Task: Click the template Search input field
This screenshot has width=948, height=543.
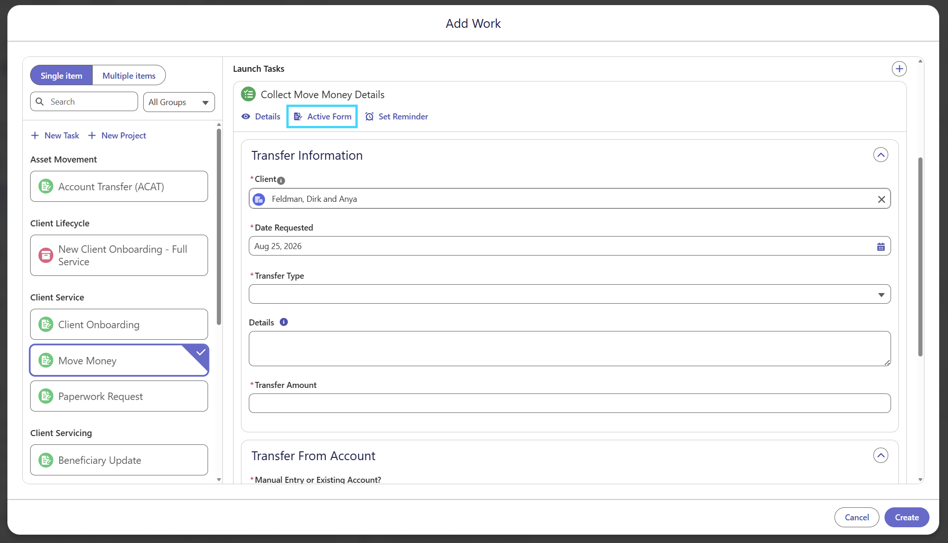Action: click(84, 101)
